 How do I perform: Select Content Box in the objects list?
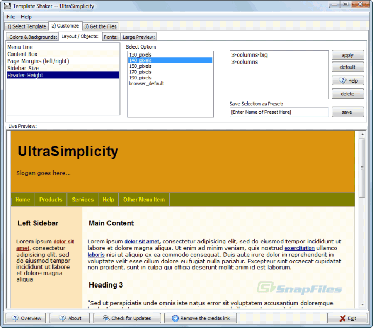[x=63, y=54]
